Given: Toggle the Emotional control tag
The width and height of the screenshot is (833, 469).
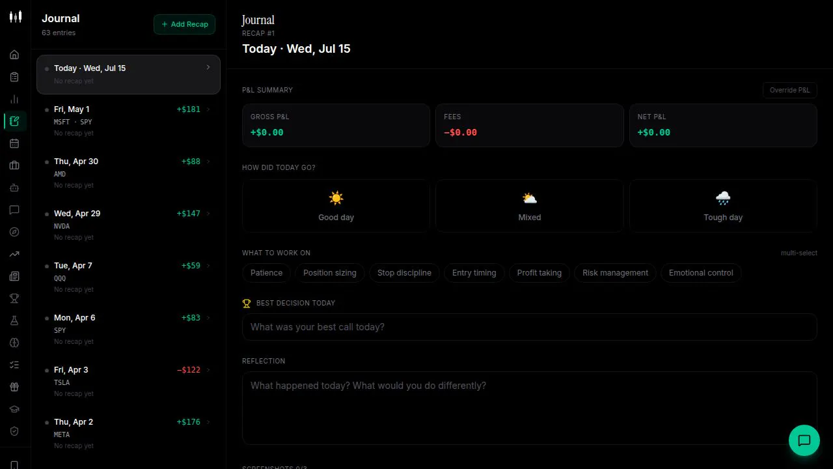Looking at the screenshot, I should point(701,273).
